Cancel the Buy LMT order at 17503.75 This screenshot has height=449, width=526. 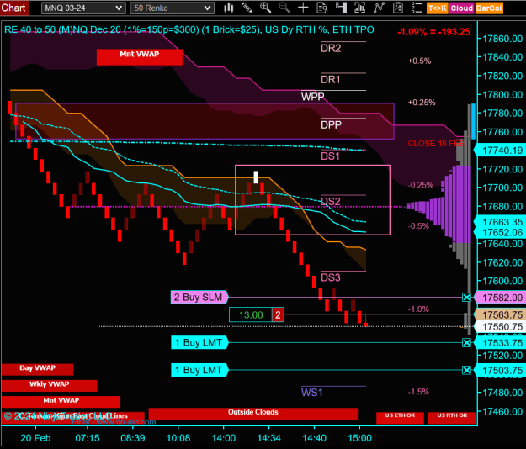pyautogui.click(x=466, y=370)
